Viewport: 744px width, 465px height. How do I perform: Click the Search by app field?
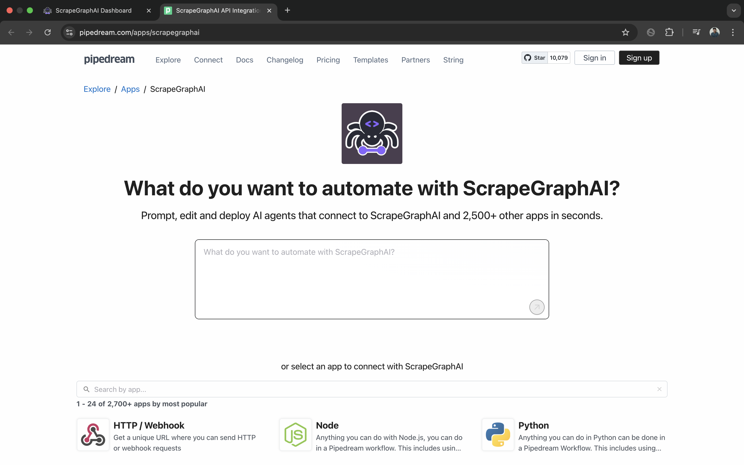372,389
